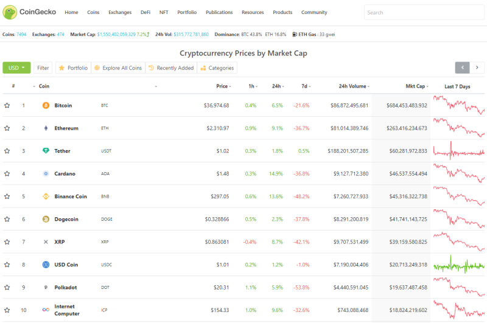Toggle the favorite star for Cardano
Image resolution: width=487 pixels, height=323 pixels.
click(x=7, y=174)
